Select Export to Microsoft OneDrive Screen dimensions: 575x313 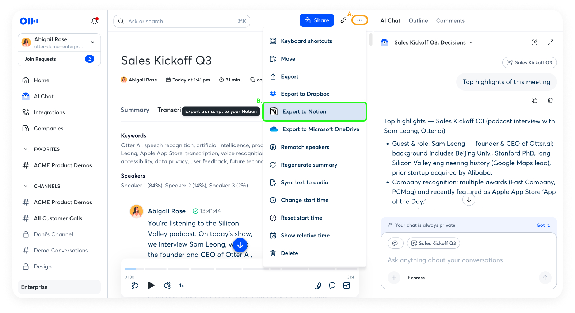315,129
